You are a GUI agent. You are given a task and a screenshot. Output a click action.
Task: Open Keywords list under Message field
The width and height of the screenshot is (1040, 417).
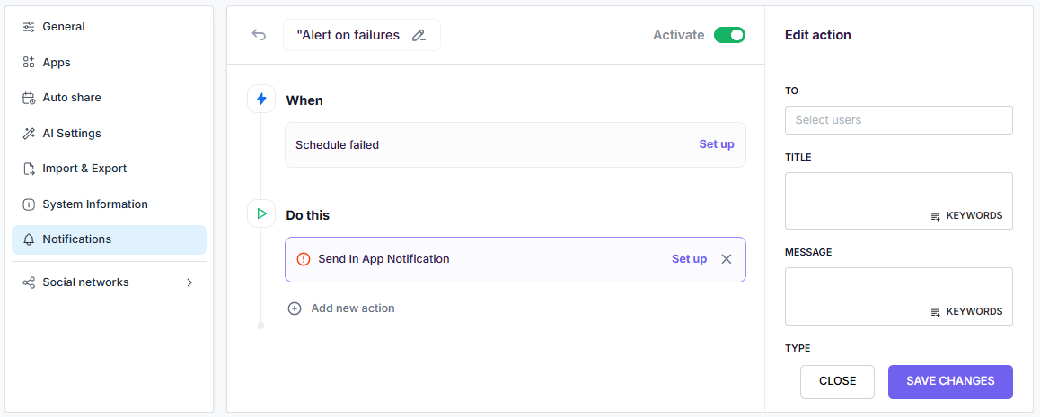[x=966, y=312]
